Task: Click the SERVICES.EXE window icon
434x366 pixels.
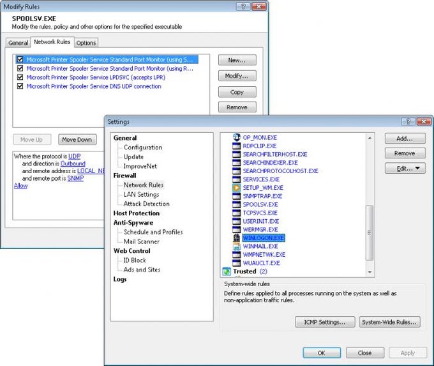Action: coord(236,179)
